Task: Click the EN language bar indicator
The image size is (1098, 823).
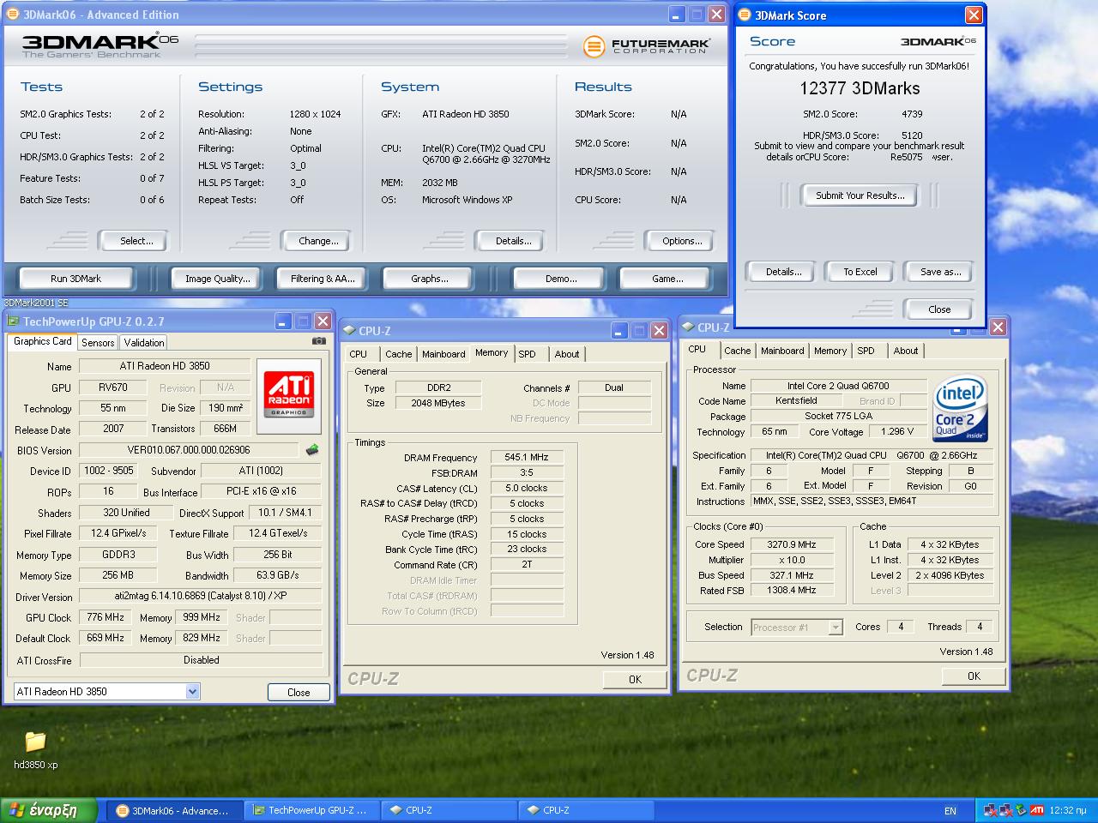Action: point(950,811)
